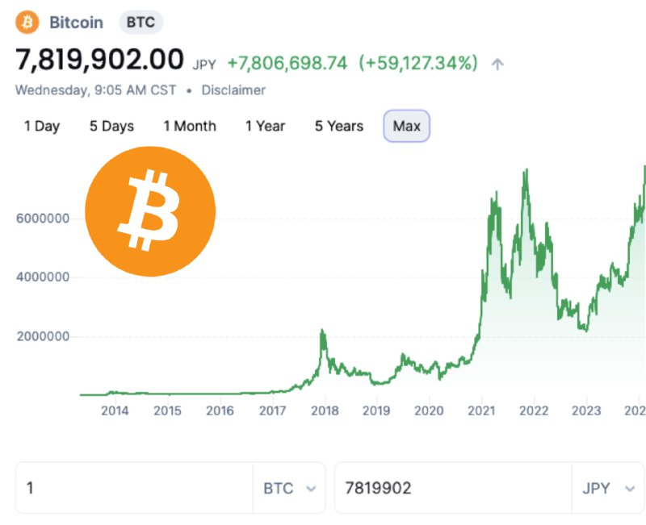Expand the JPY currency dropdown

608,489
